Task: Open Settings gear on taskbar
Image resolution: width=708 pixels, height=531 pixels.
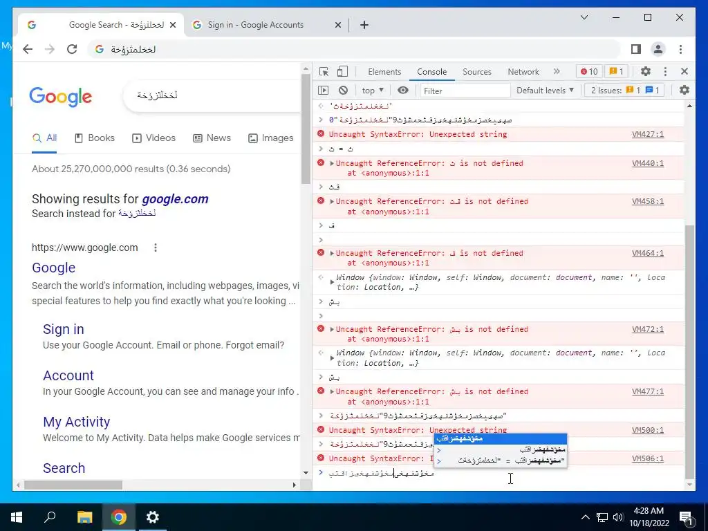Action: coord(153,517)
